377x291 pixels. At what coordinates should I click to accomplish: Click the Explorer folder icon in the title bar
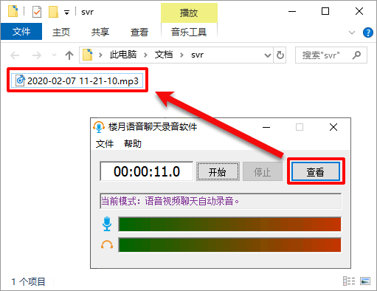pyautogui.click(x=13, y=11)
